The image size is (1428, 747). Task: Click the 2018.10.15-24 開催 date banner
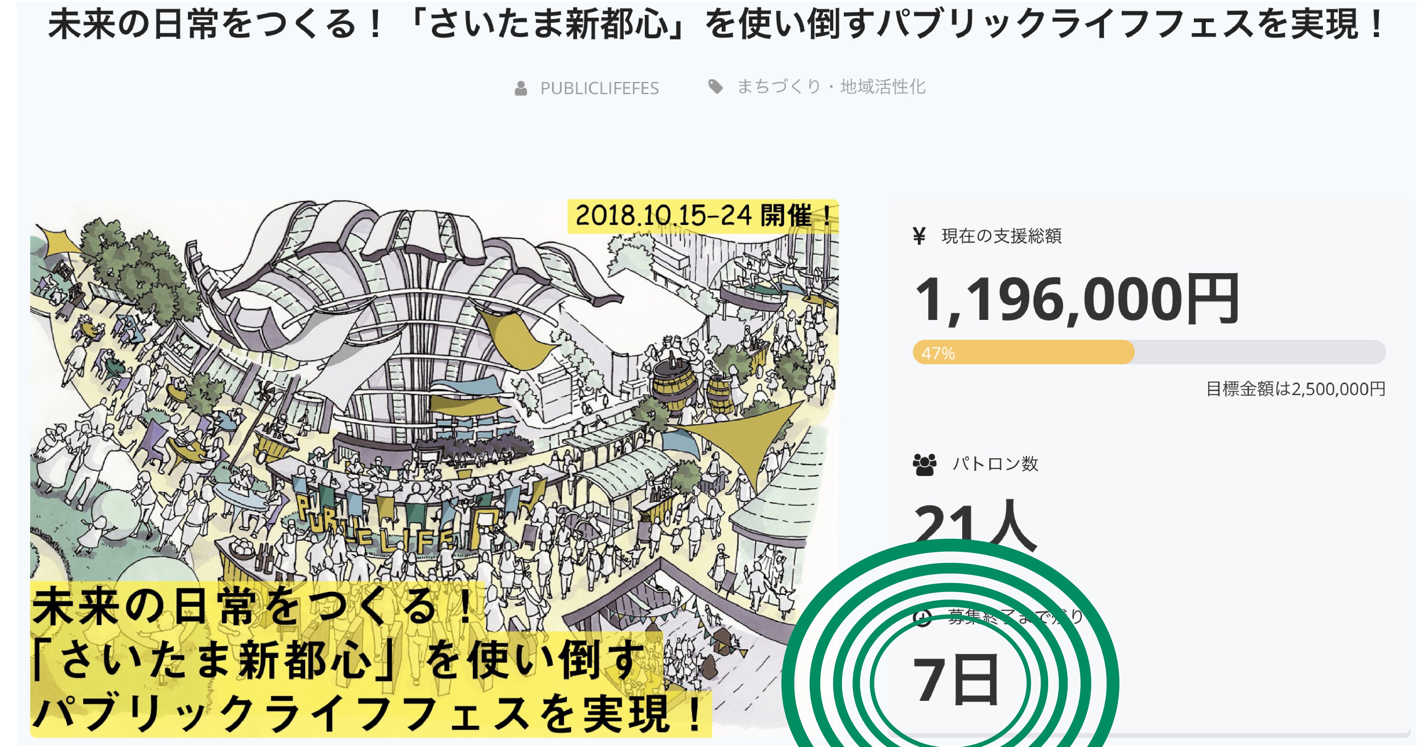703,216
